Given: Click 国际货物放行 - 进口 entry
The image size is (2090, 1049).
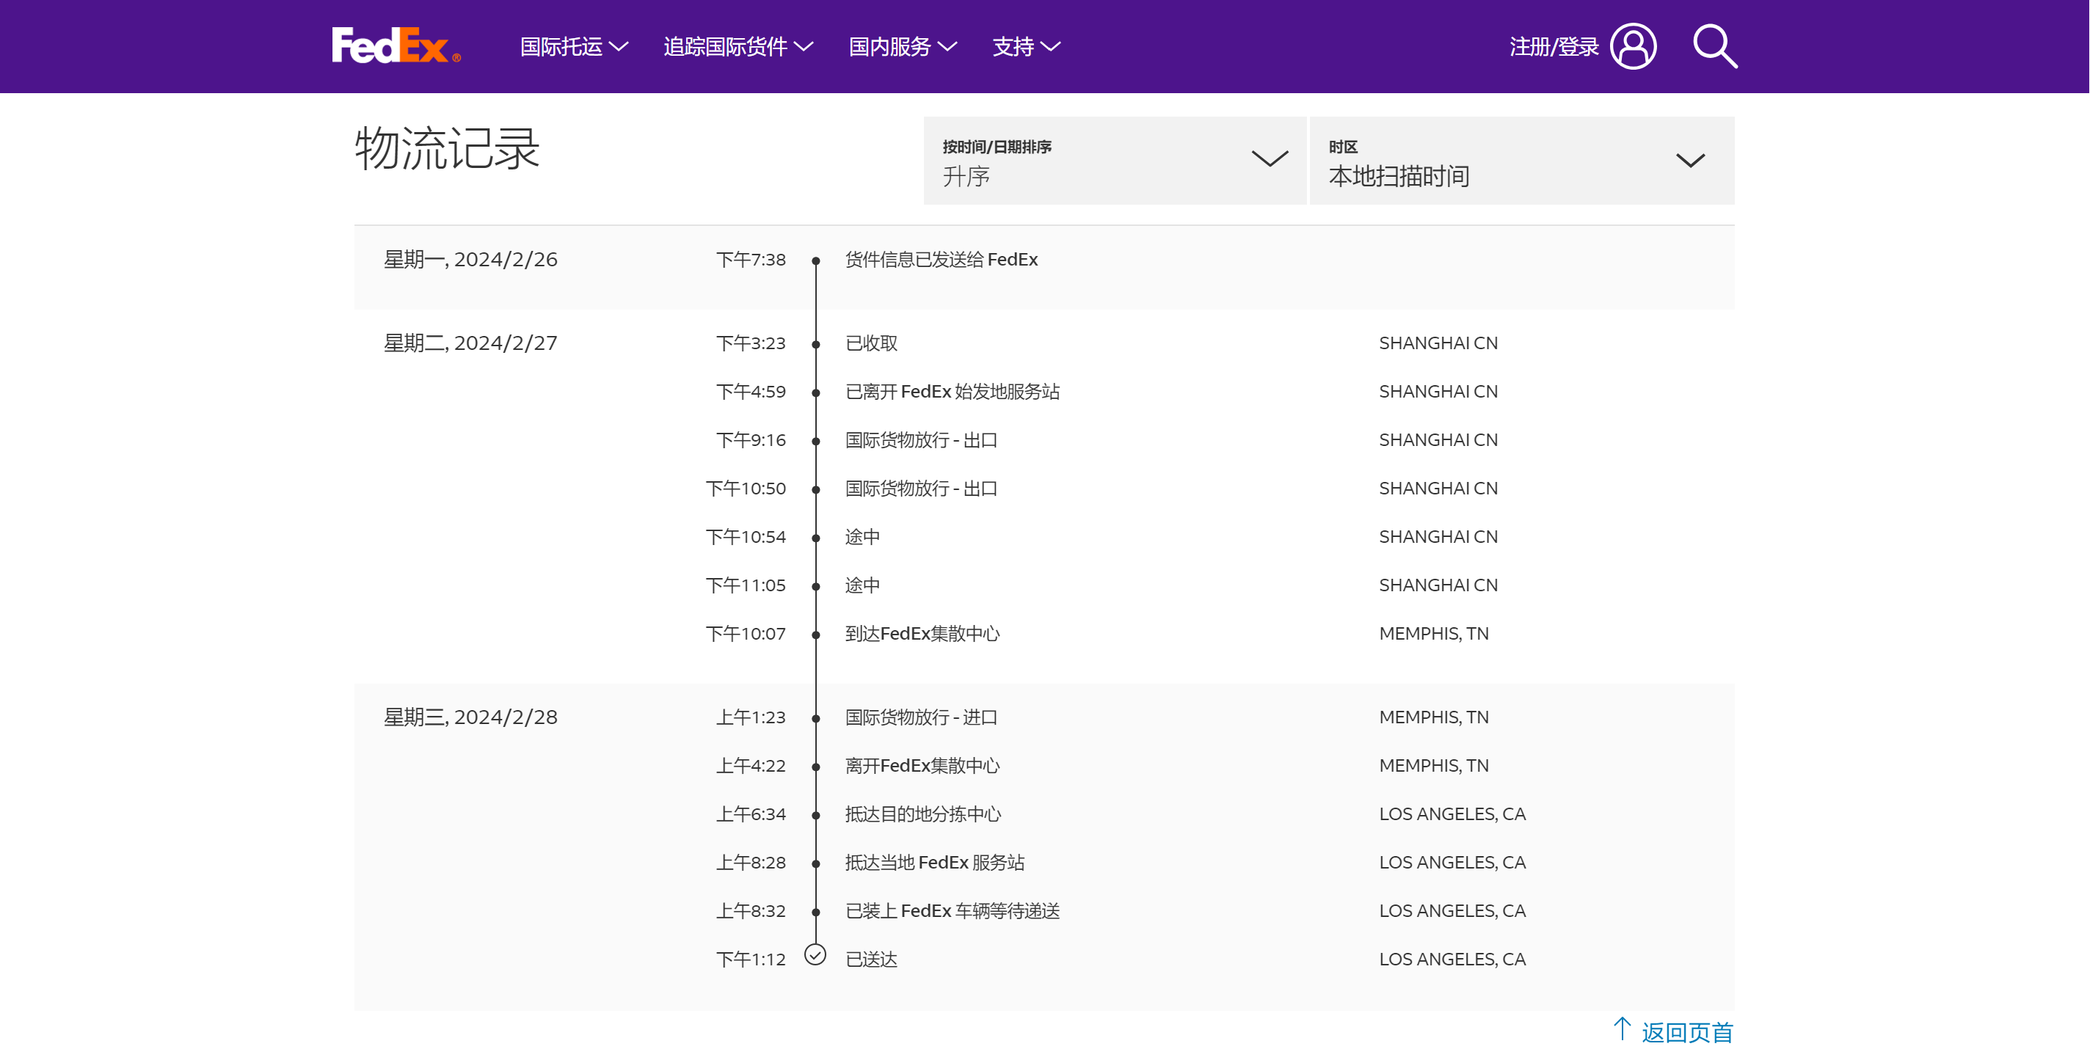Looking at the screenshot, I should point(922,717).
